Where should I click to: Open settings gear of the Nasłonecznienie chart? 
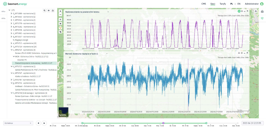242,11
